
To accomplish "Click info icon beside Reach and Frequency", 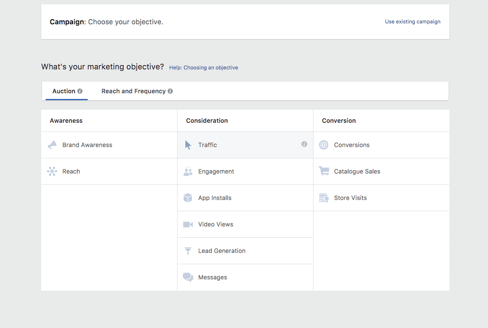I will click(170, 91).
